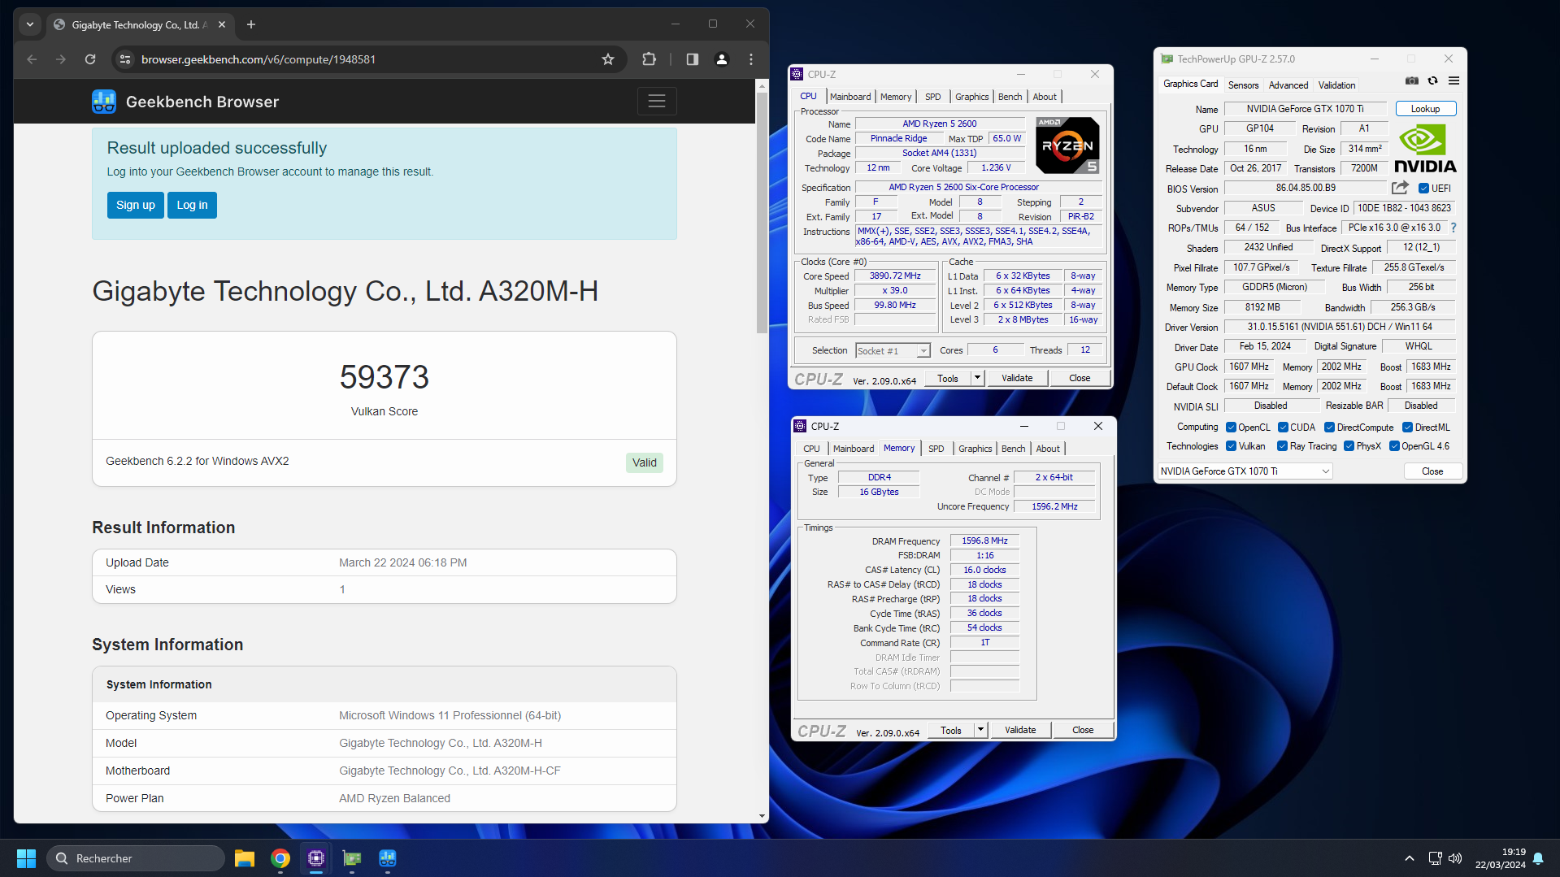Image resolution: width=1560 pixels, height=877 pixels.
Task: Toggle the PhysX checkbox
Action: [1349, 446]
